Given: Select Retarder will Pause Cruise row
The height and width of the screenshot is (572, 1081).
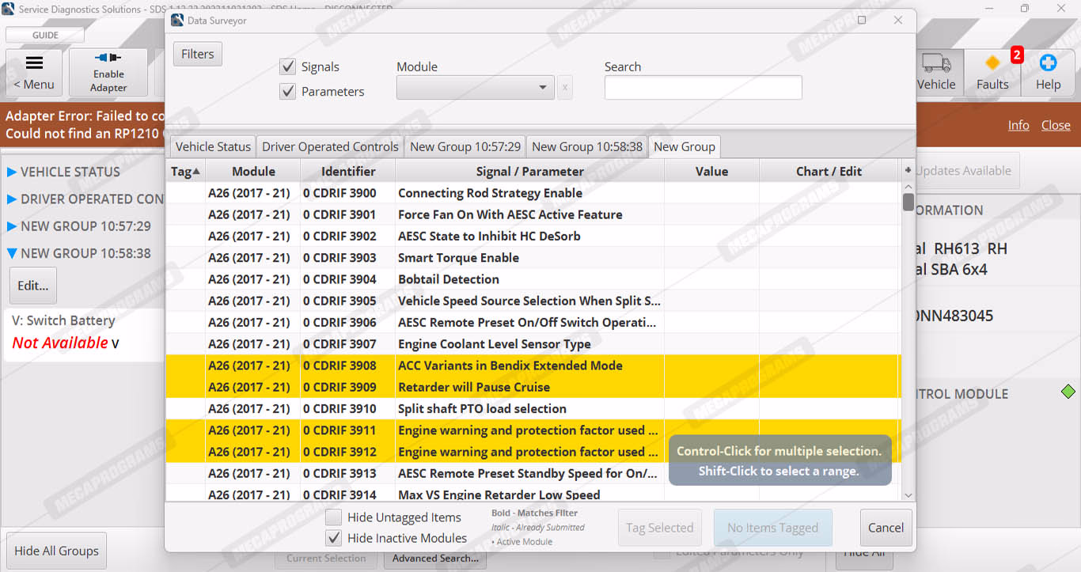Looking at the screenshot, I should click(x=533, y=387).
